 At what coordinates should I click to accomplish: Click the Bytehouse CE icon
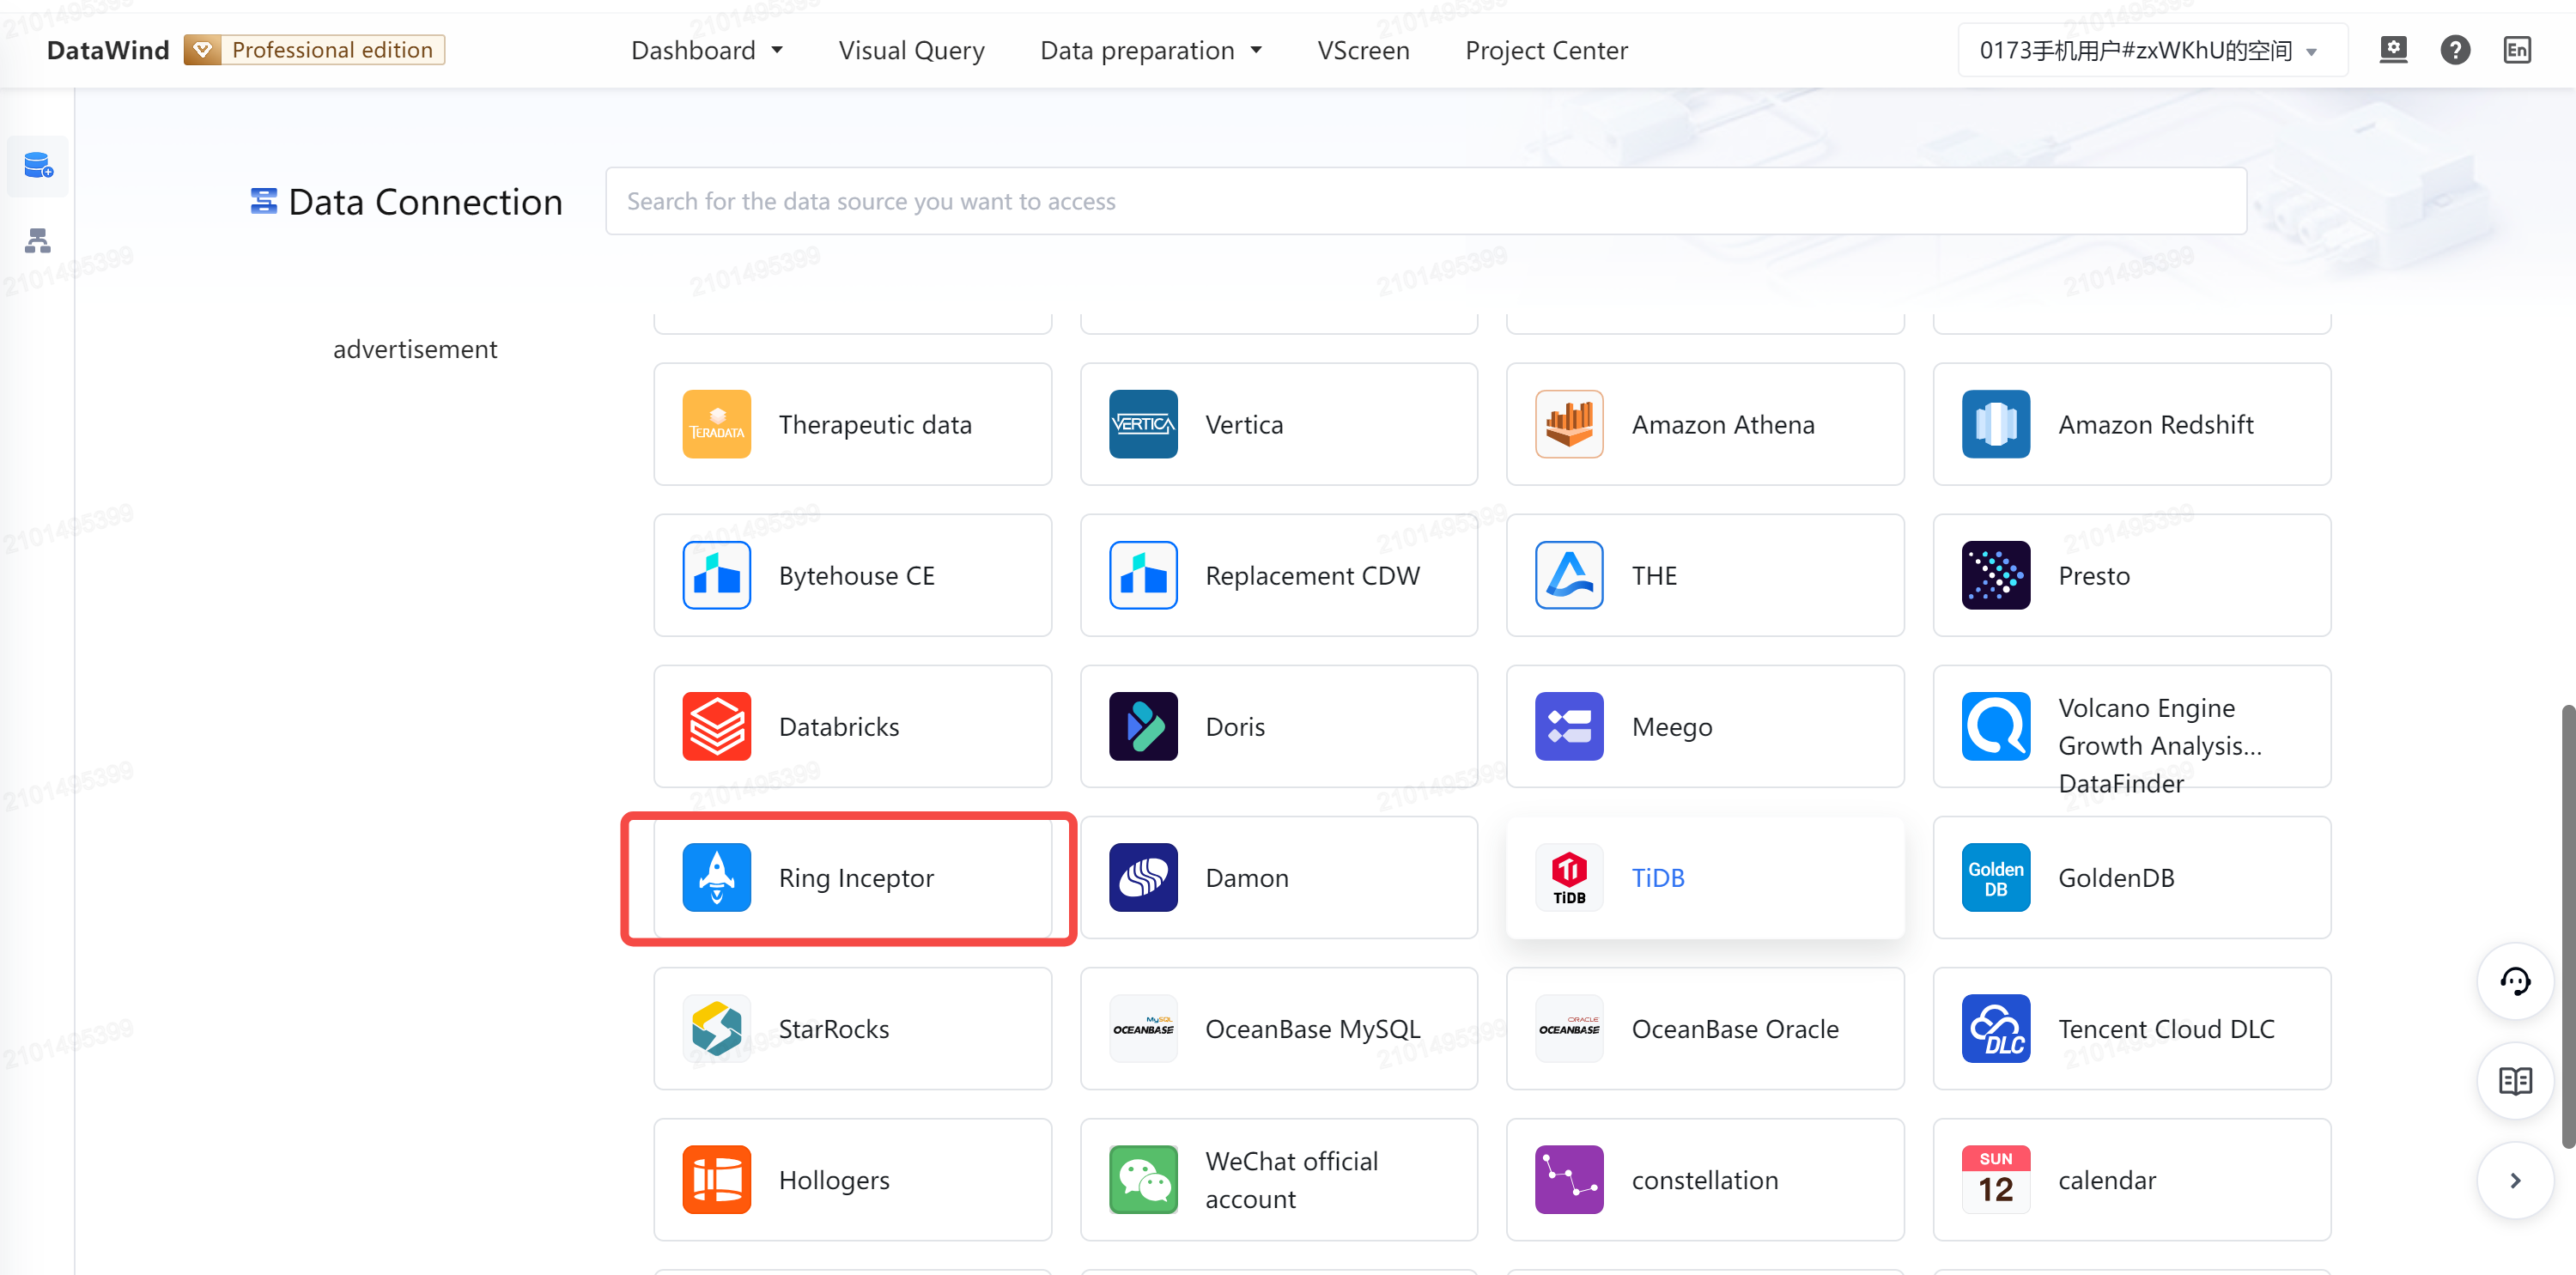[x=716, y=575]
